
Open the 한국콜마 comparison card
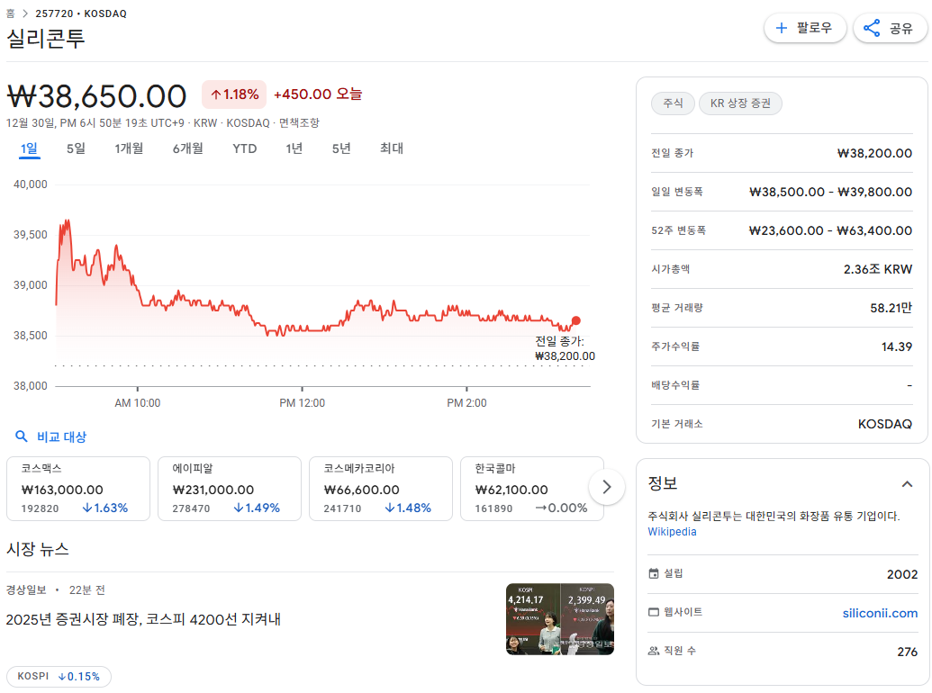532,489
